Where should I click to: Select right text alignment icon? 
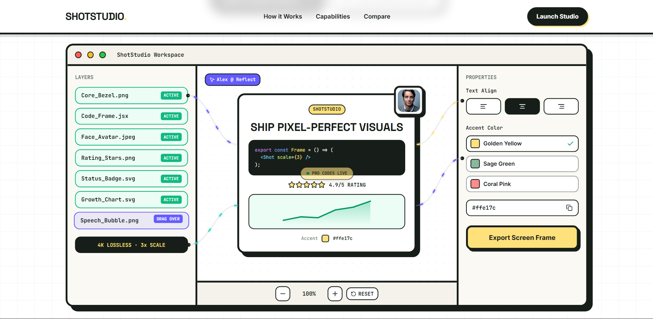561,107
